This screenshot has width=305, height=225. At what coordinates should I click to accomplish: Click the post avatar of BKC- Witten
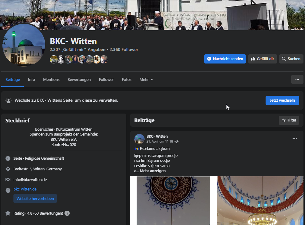(x=139, y=139)
